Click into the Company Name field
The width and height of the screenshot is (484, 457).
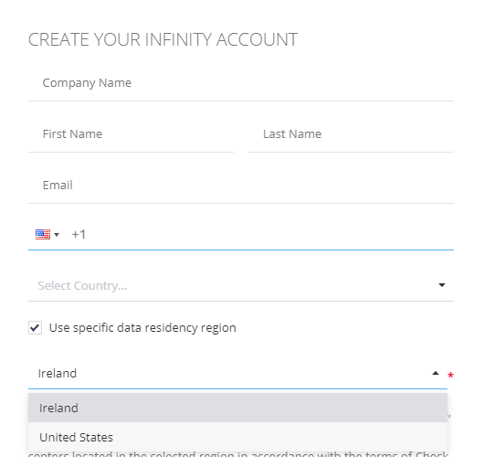tap(241, 83)
